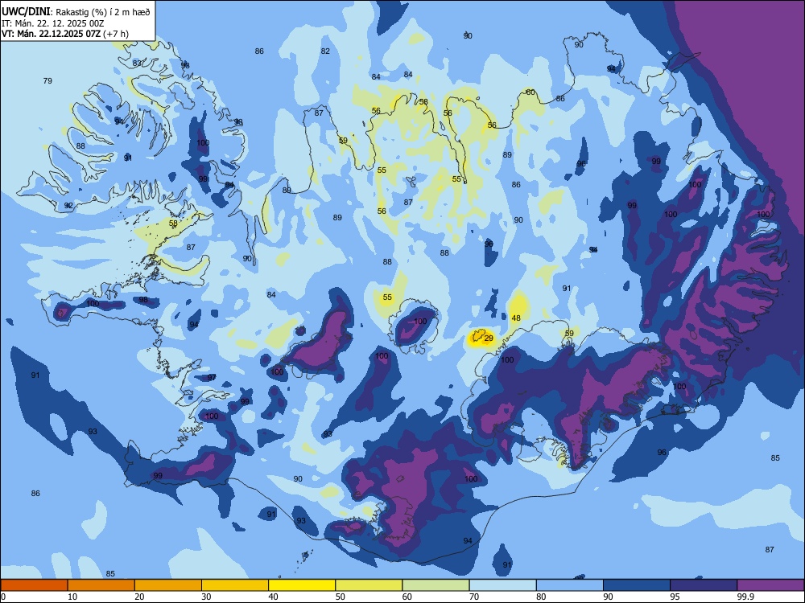This screenshot has width=805, height=603.
Task: Select the "70" color scale label
Action: [474, 597]
